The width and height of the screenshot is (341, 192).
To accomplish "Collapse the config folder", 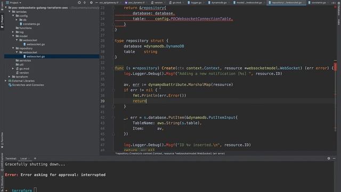I will (x=13, y=16).
